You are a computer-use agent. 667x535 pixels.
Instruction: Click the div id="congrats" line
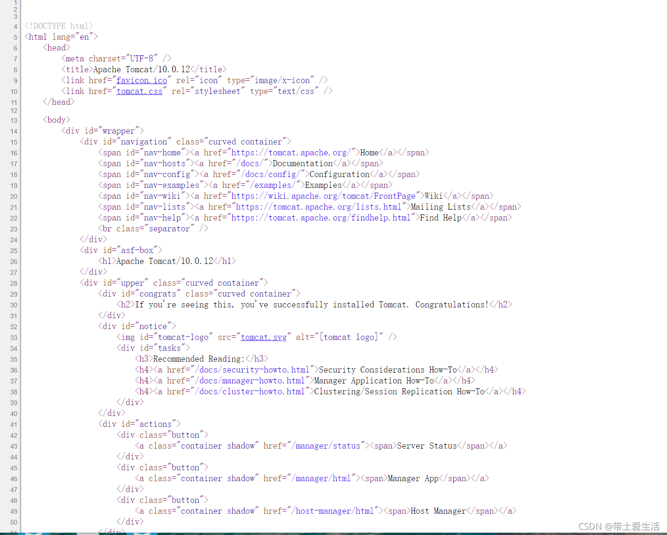pyautogui.click(x=199, y=294)
